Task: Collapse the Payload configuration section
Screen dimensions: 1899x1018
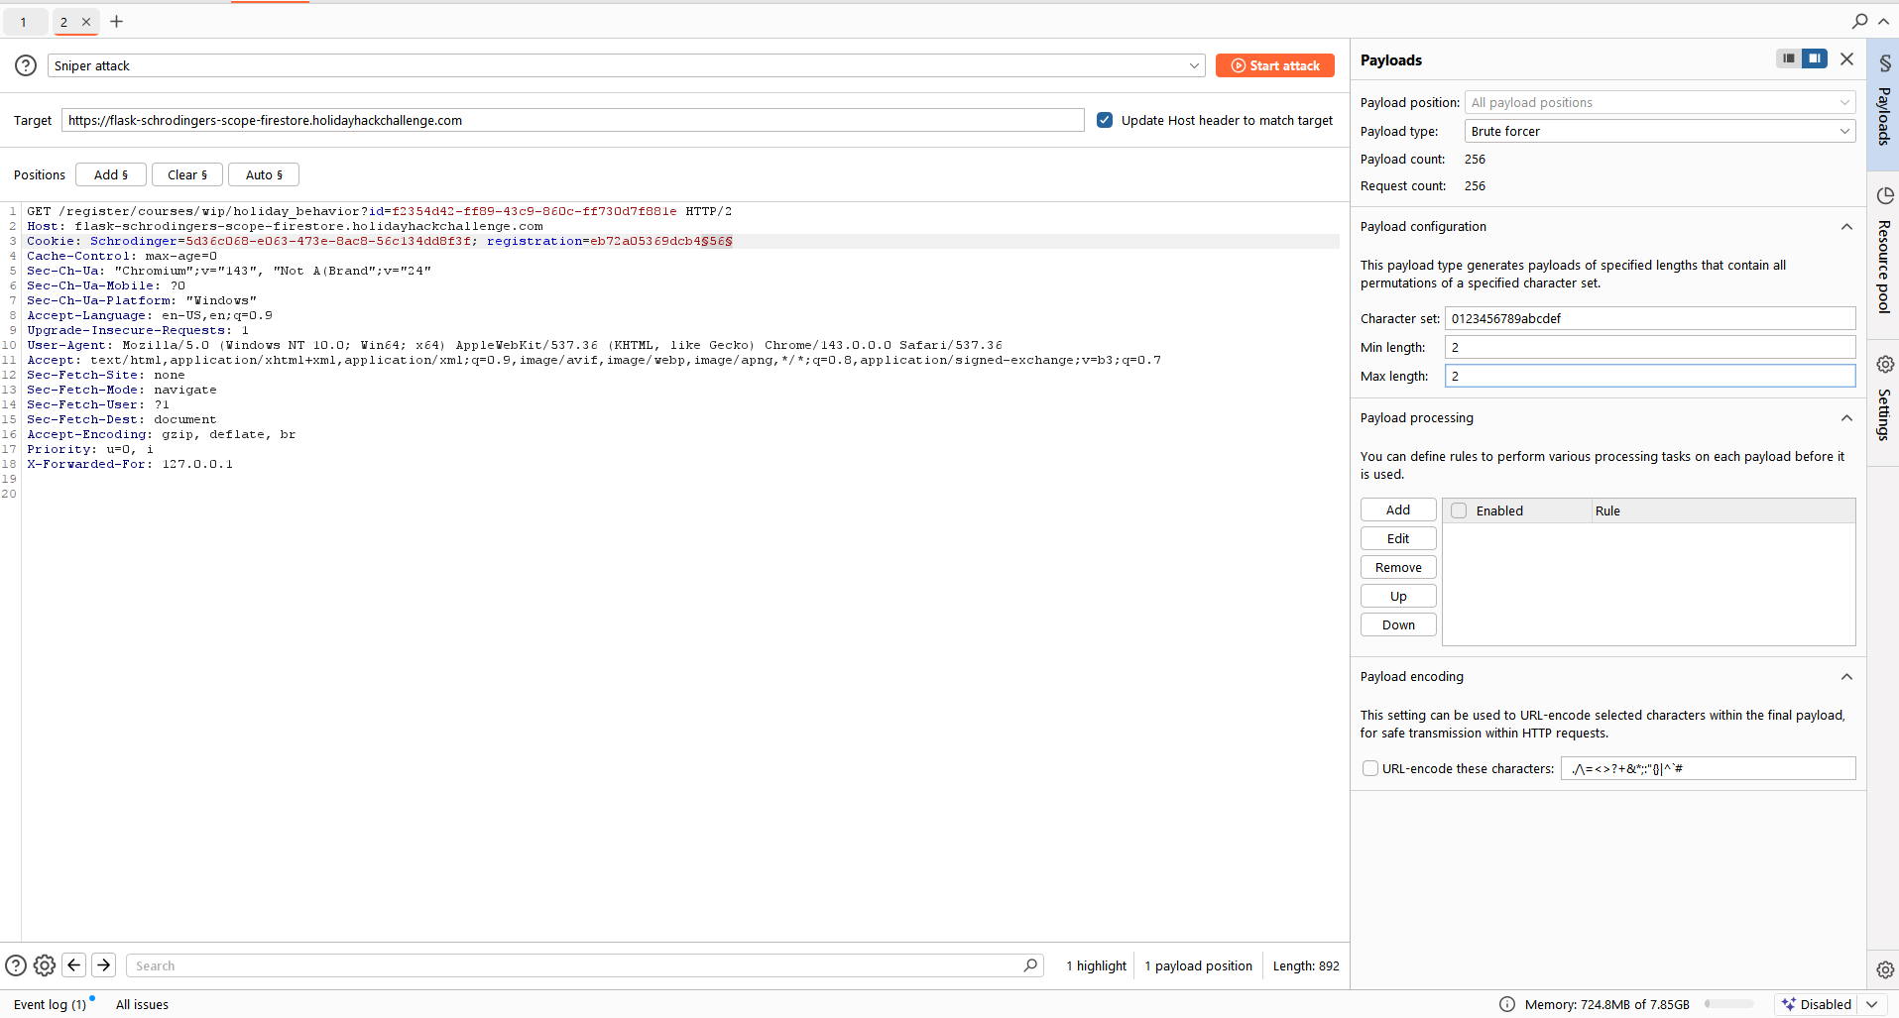Action: point(1846,227)
